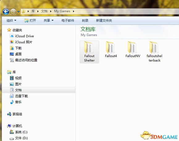The image size is (179, 141).
Task: Open the 下载 favorites folder
Action: pyautogui.click(x=16, y=48)
